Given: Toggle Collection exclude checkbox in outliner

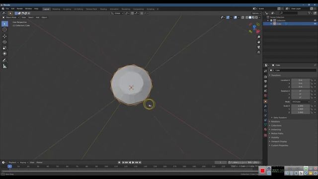Looking at the screenshot, I should pyautogui.click(x=271, y=20).
